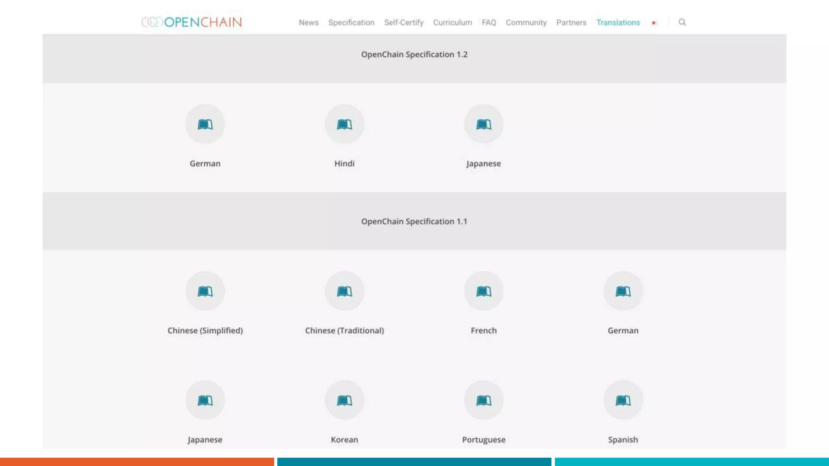Viewport: 829px width, 466px height.
Task: Open the Chinese (Simplified) book icon
Action: [205, 291]
